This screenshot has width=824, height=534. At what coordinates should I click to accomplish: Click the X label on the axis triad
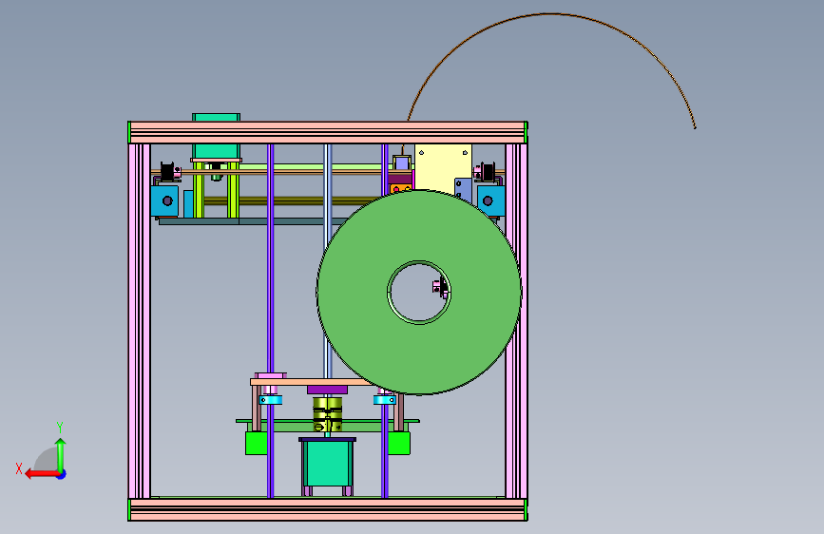(x=19, y=468)
